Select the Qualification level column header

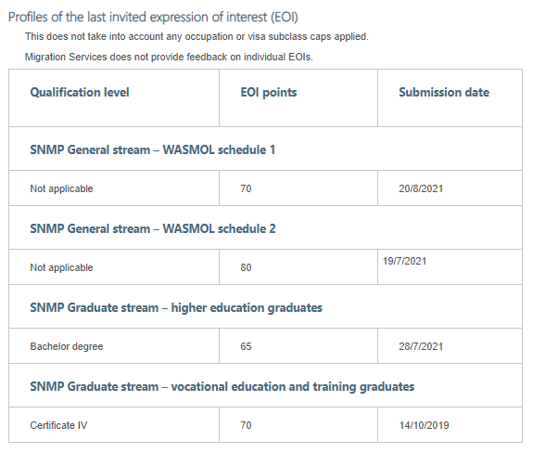(114, 98)
